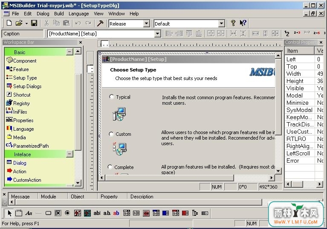Open the Build menu
This screenshot has width=327, height=229.
tap(59, 14)
